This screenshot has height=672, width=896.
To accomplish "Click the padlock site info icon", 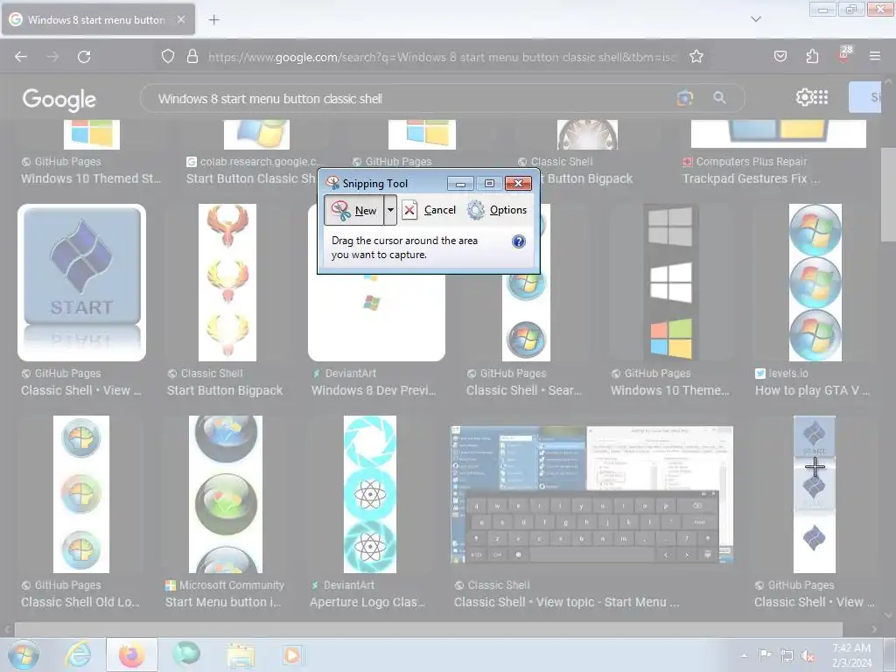I will (x=192, y=56).
